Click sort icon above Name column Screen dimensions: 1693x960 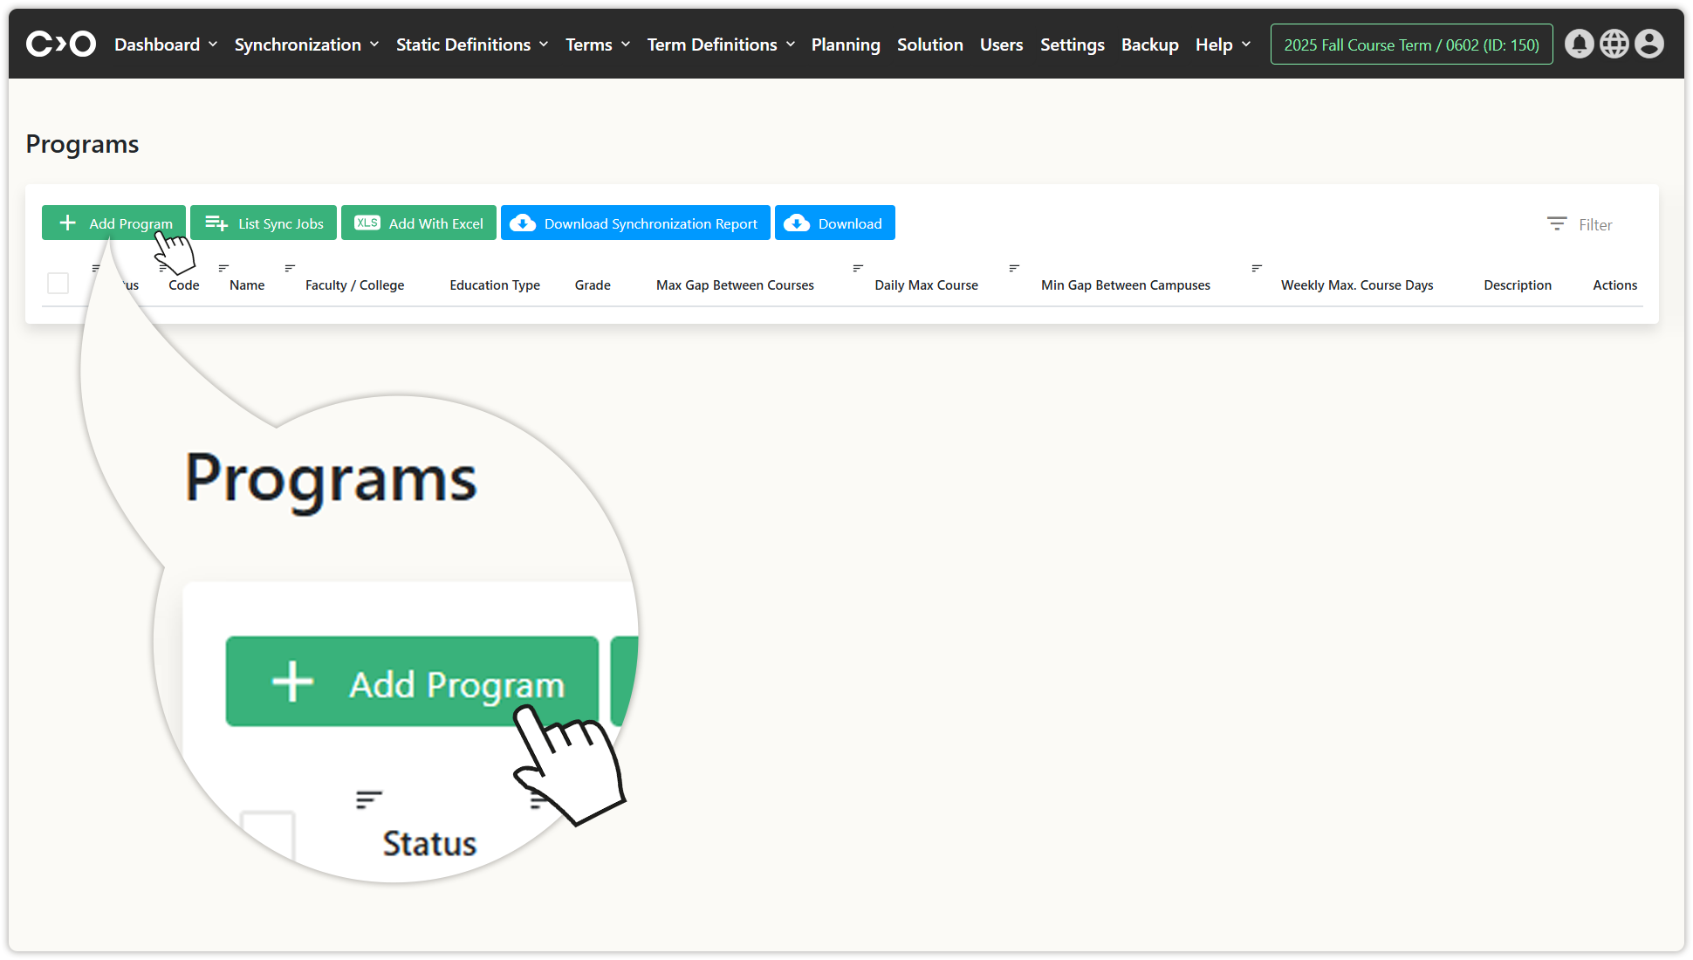coord(223,268)
